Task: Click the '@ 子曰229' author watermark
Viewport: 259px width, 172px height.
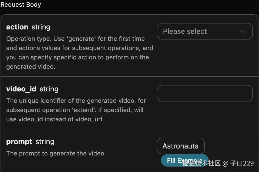Action: [238, 163]
